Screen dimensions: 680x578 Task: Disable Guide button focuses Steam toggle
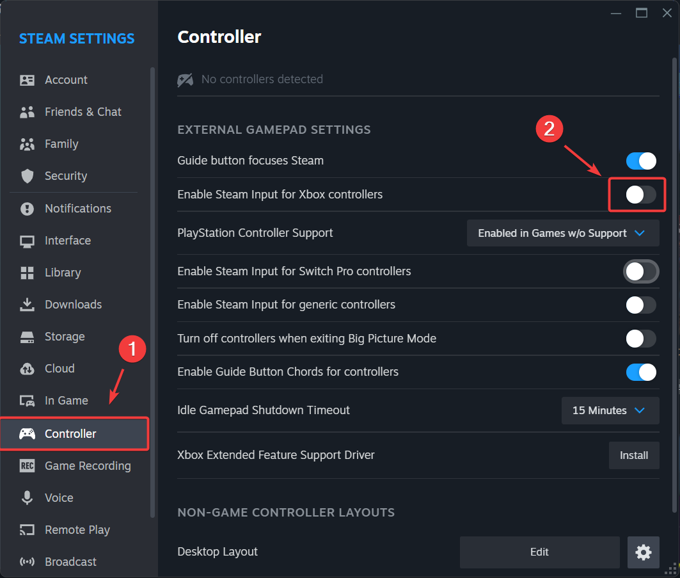pos(640,161)
